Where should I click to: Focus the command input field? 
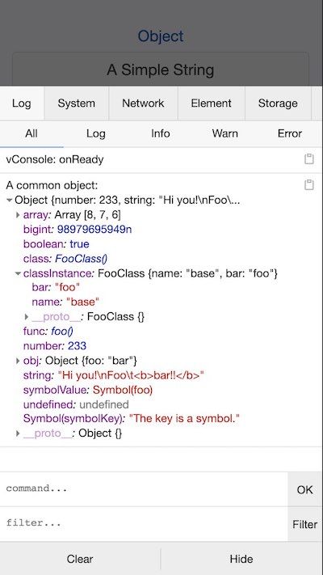click(x=144, y=489)
